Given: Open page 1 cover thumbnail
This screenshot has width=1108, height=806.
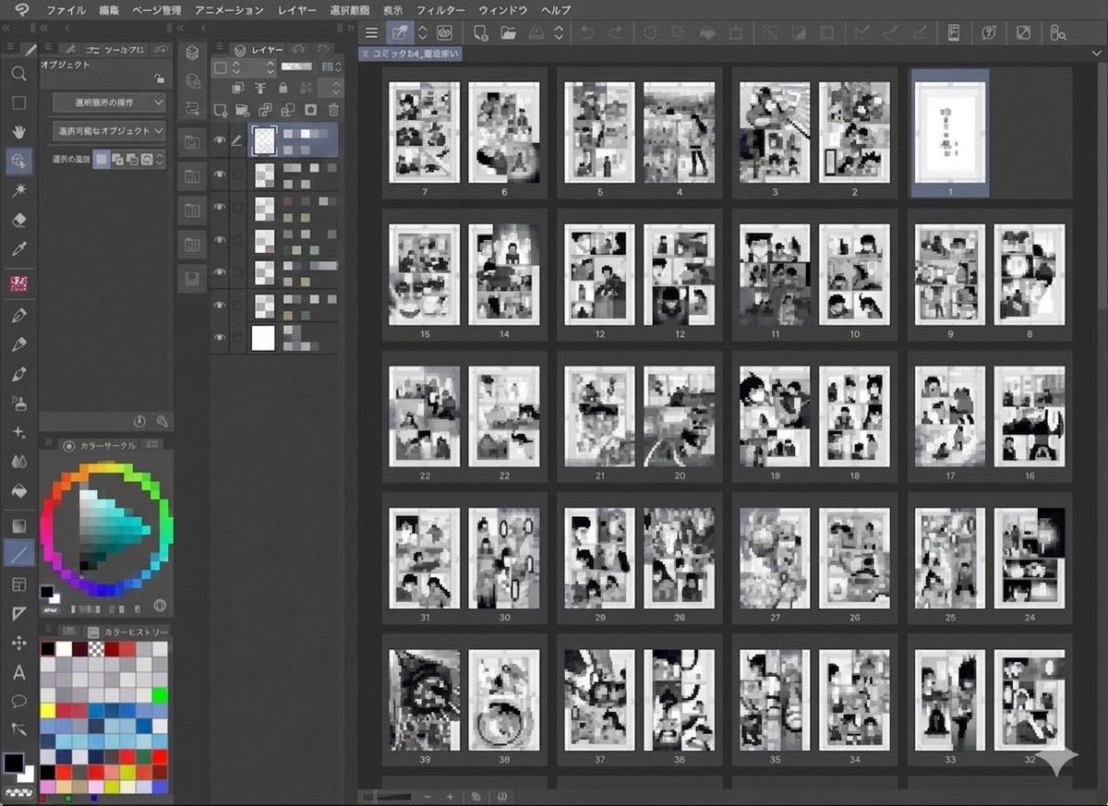Looking at the screenshot, I should click(950, 134).
